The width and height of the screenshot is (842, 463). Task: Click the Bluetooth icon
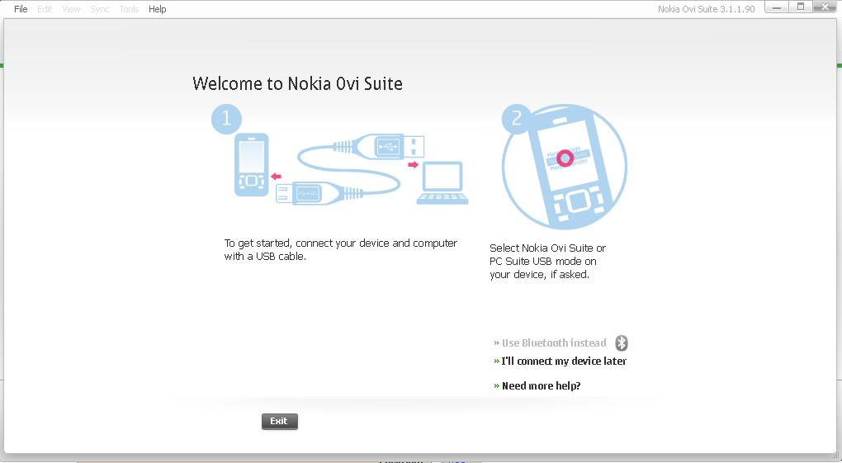point(622,343)
